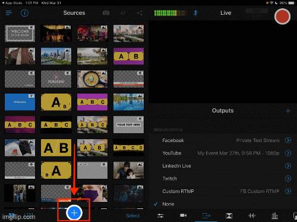The width and height of the screenshot is (297, 222).
Task: Open the mixer sliders tab
Action: pos(160,215)
